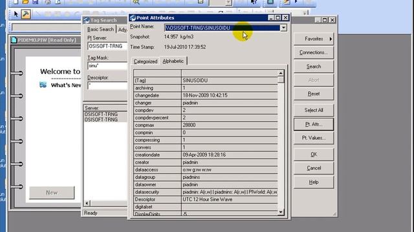Select the datasecurity attribute value

(230, 192)
